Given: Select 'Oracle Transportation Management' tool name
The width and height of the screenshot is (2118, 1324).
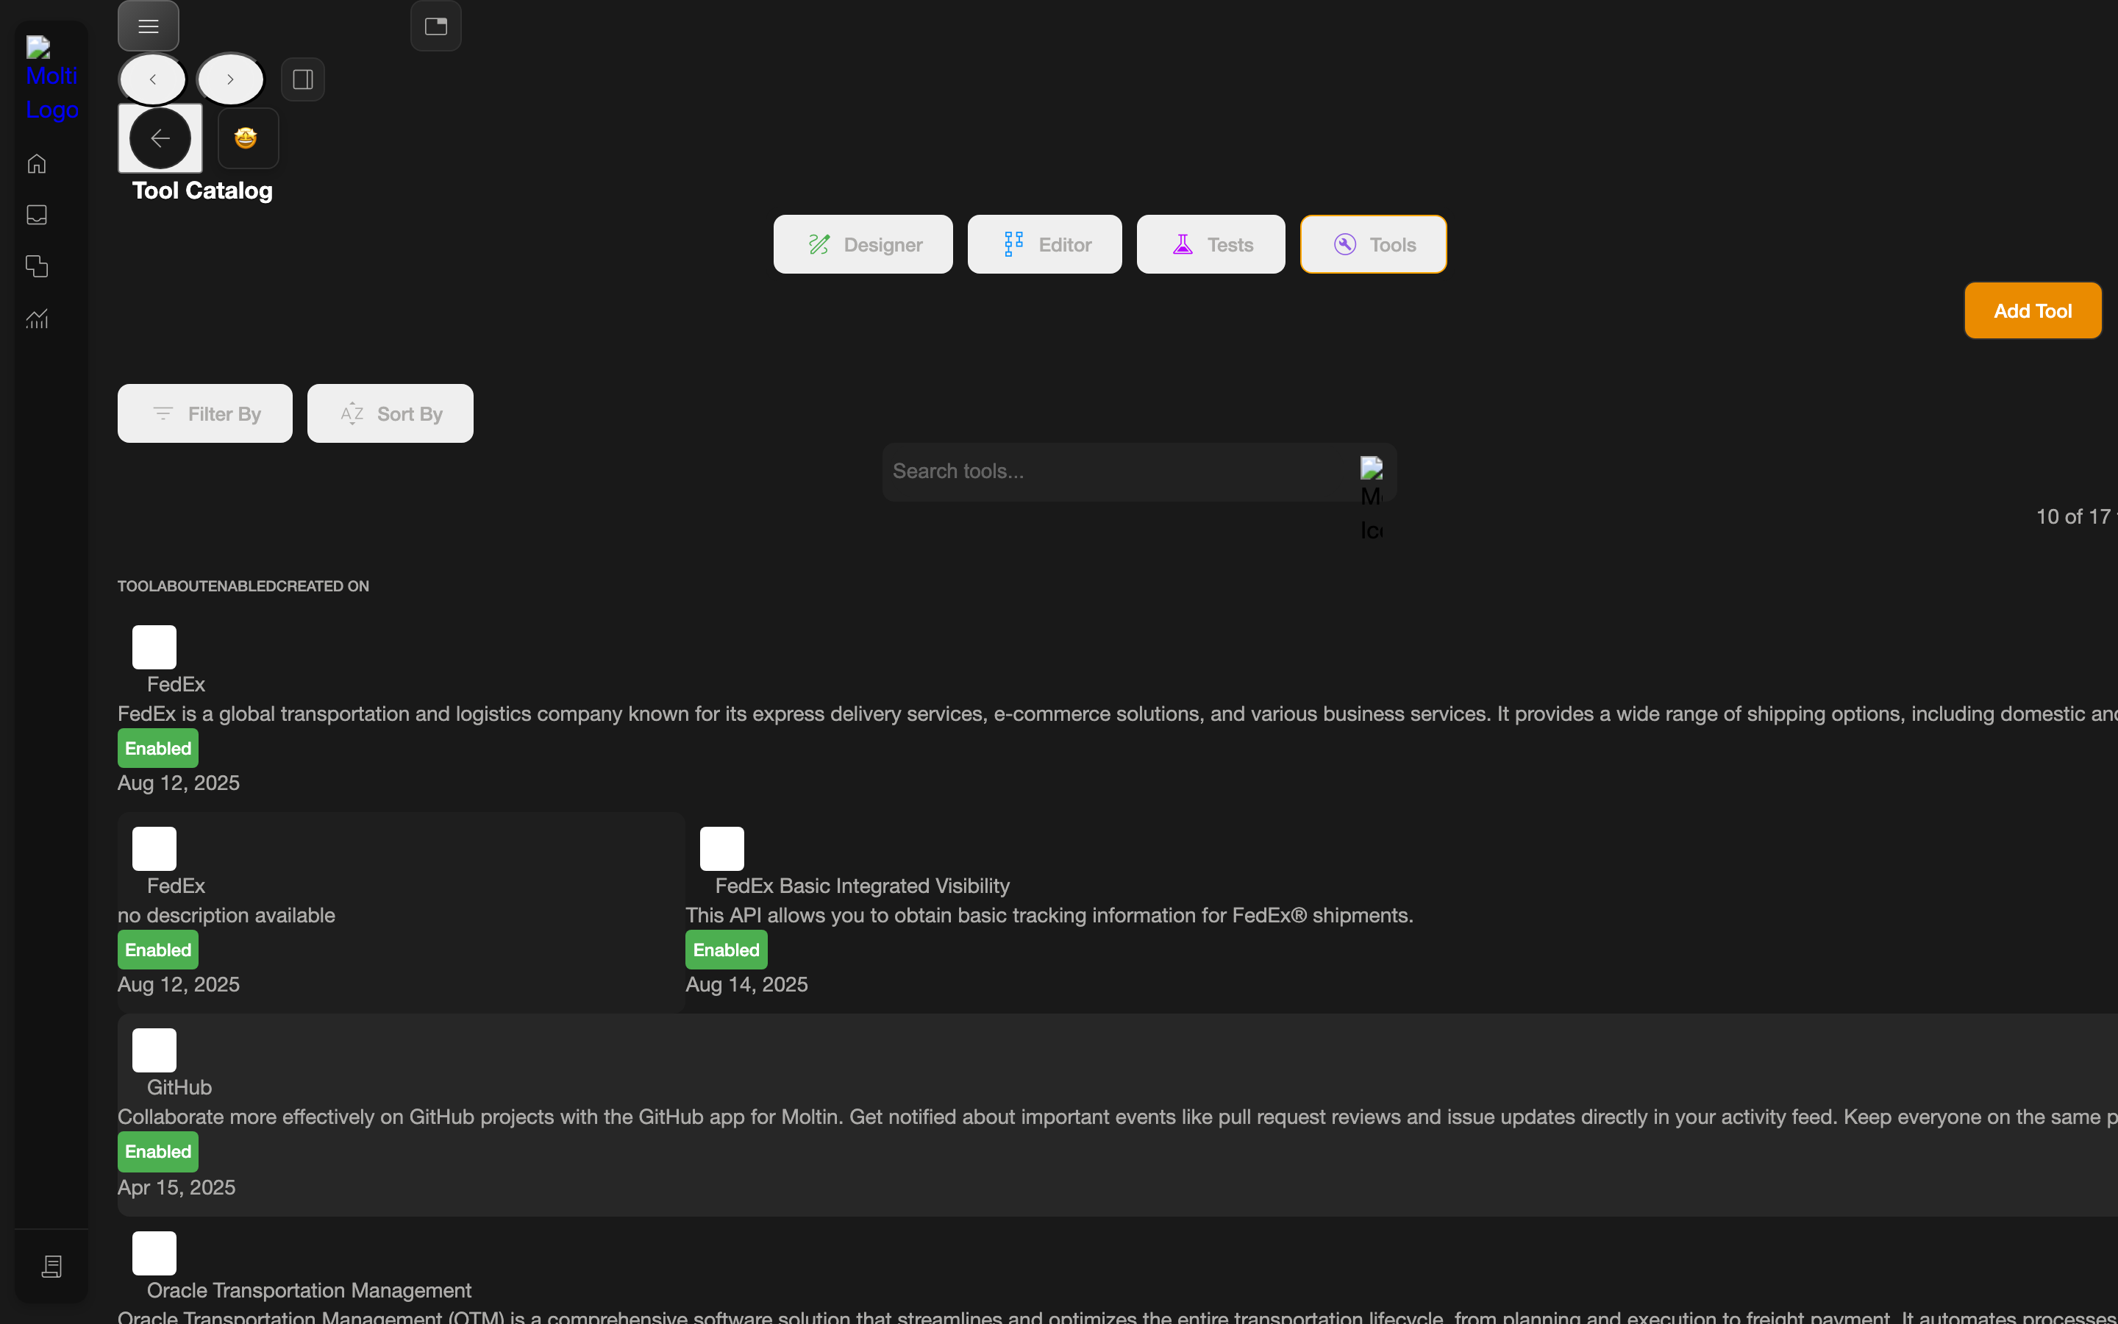Looking at the screenshot, I should point(309,1291).
